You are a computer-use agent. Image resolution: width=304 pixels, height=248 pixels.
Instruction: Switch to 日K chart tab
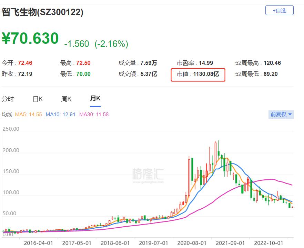click(38, 99)
